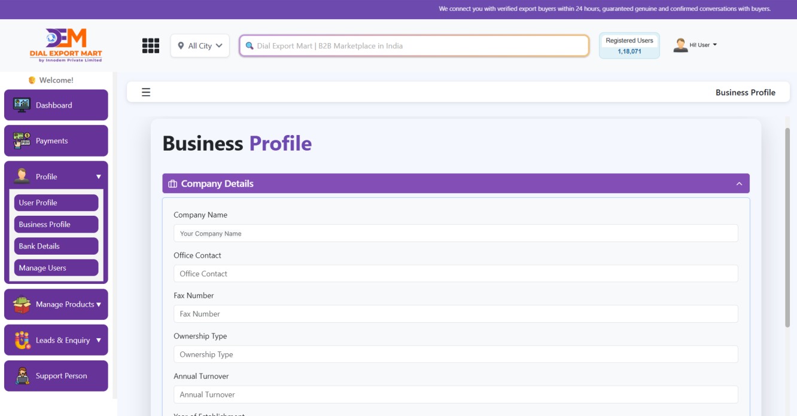
Task: Select Bank Details submenu item
Action: point(56,246)
